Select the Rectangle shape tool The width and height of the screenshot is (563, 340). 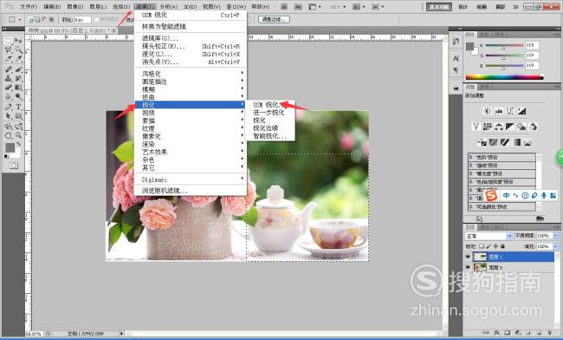(18, 115)
